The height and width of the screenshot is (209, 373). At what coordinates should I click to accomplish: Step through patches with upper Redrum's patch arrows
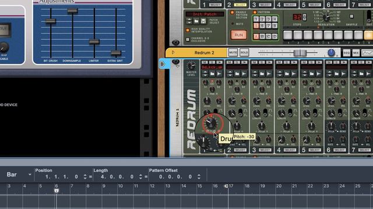[189, 21]
